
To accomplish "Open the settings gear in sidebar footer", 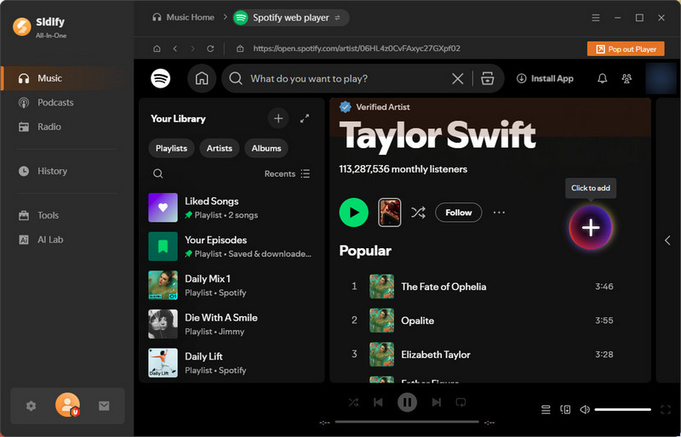I will (x=31, y=406).
